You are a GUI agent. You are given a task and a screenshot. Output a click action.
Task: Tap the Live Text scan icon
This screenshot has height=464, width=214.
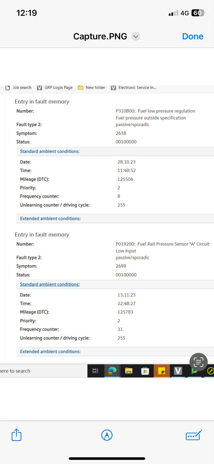click(198, 362)
